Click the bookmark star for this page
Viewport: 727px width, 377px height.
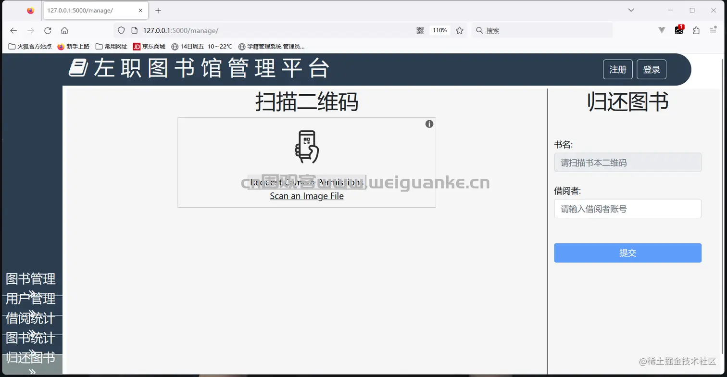click(459, 30)
